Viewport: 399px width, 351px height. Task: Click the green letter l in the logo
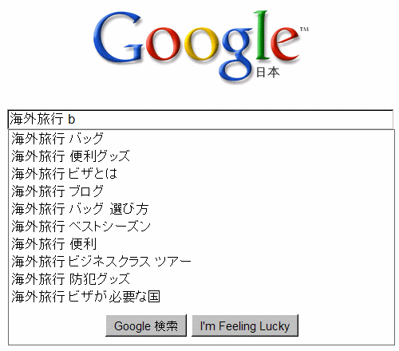tap(261, 35)
